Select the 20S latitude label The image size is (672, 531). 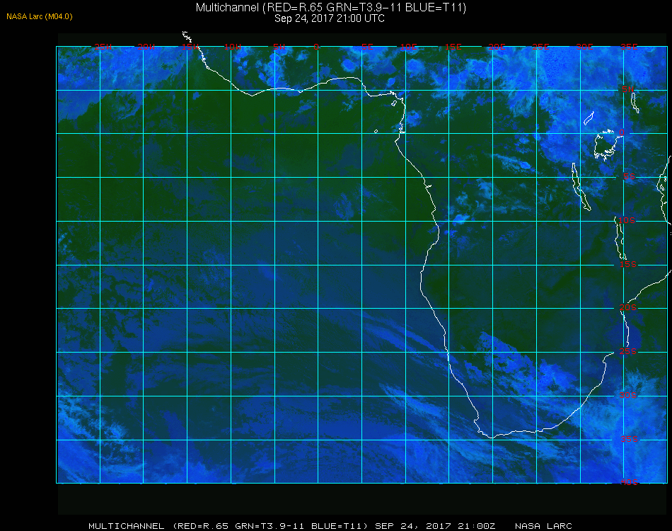click(628, 307)
